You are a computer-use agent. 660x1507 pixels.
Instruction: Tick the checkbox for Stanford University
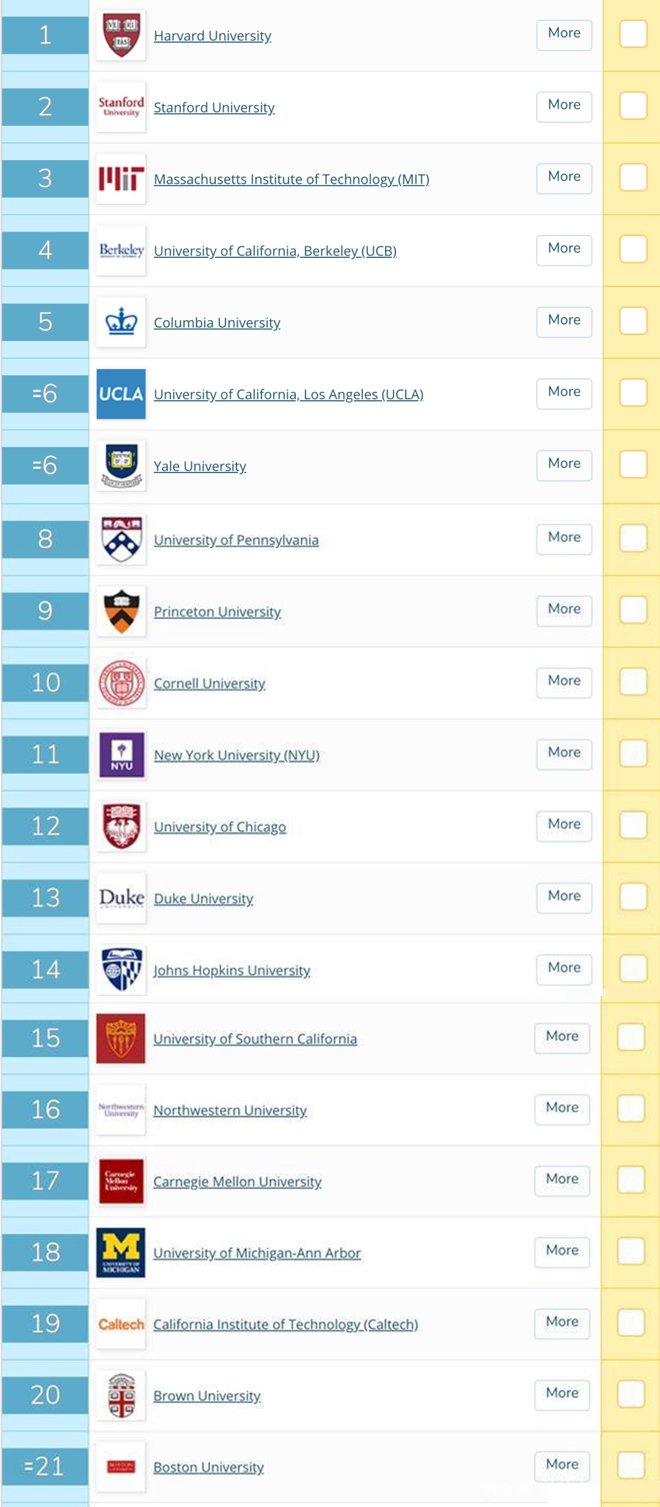pyautogui.click(x=633, y=106)
